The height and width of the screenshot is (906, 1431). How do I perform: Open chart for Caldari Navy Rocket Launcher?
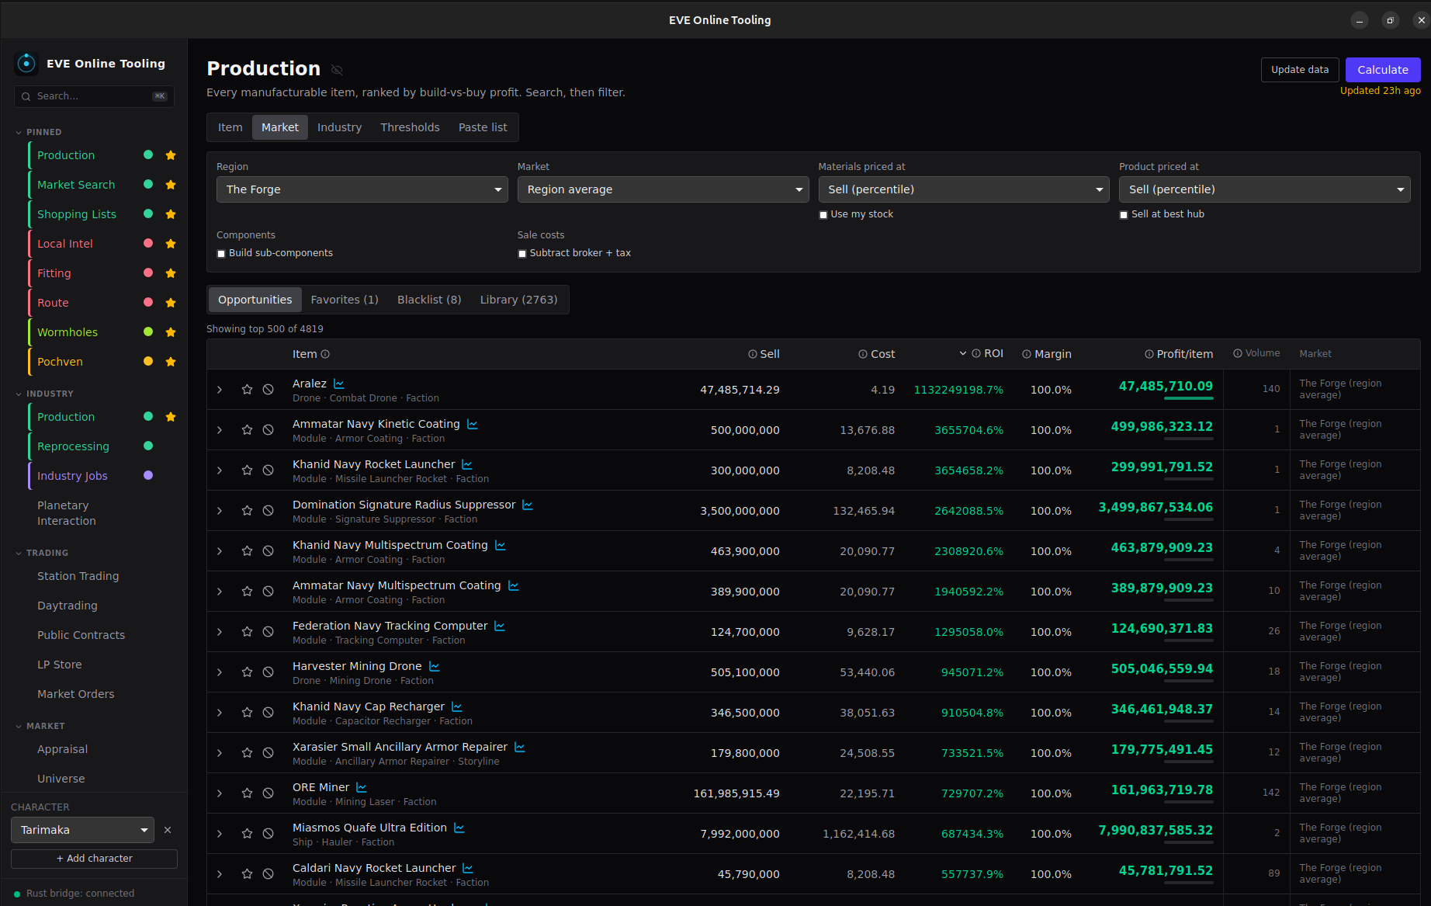click(468, 868)
